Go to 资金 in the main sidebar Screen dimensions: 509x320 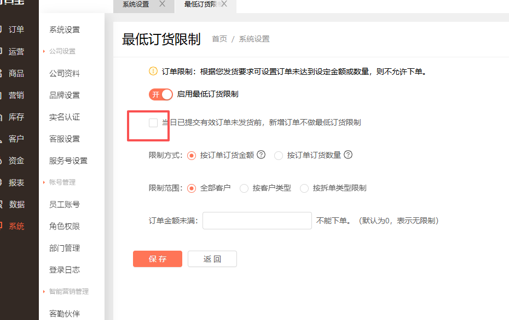pos(16,161)
